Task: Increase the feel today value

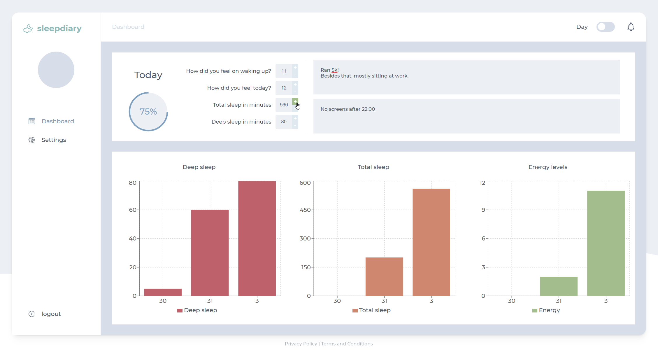Action: pyautogui.click(x=295, y=85)
